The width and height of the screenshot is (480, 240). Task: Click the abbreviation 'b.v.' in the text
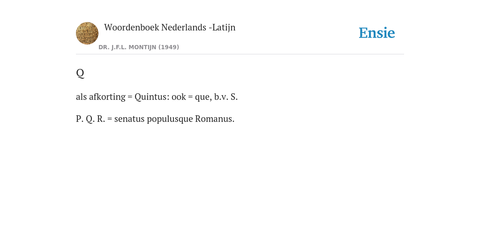221,97
